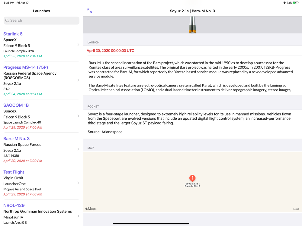Tap the status bar time 5:35 PM

(9, 3)
